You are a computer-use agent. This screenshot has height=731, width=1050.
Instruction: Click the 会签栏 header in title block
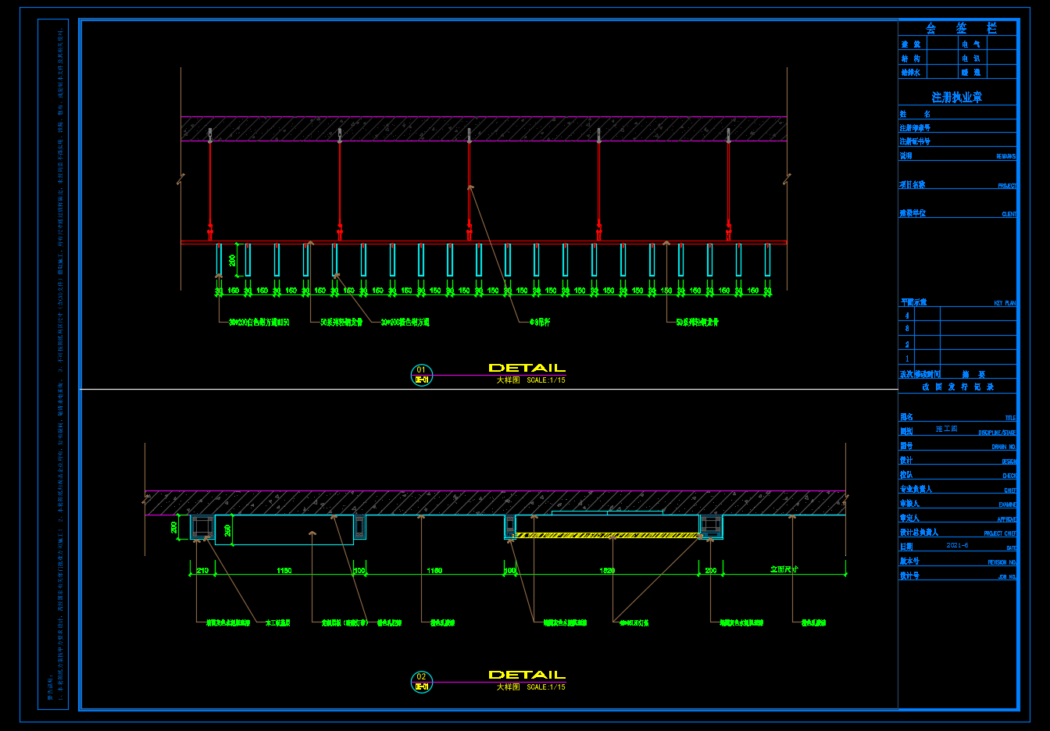[x=961, y=28]
